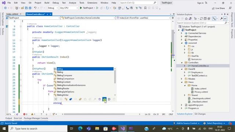Click the Hot Reload restart icon in toolbar
235x132 pixels.
107,8
